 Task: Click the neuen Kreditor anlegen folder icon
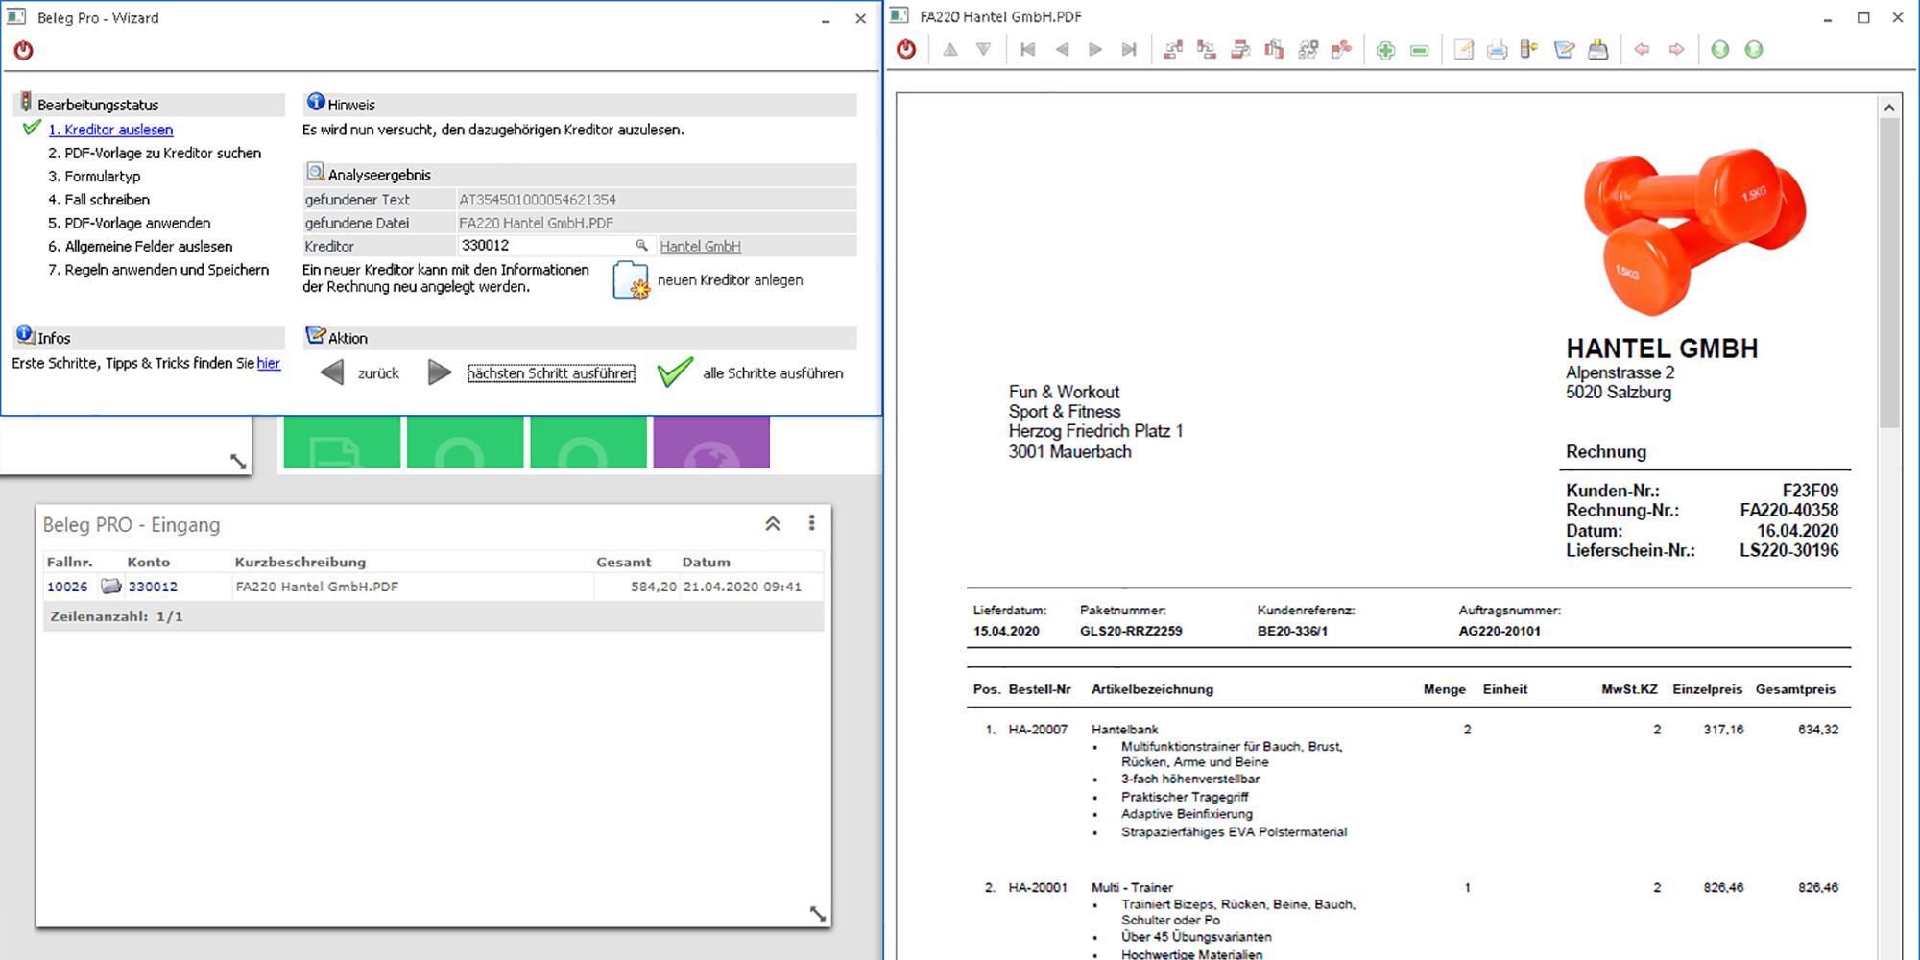point(631,280)
